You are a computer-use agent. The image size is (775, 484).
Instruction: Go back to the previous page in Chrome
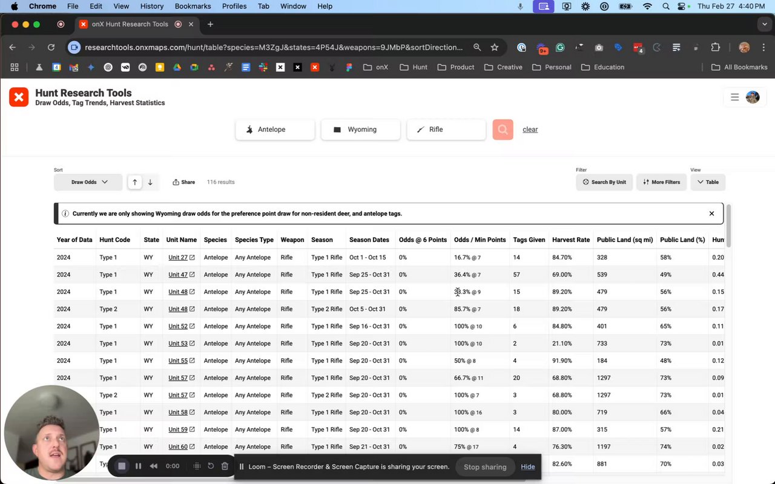[12, 47]
